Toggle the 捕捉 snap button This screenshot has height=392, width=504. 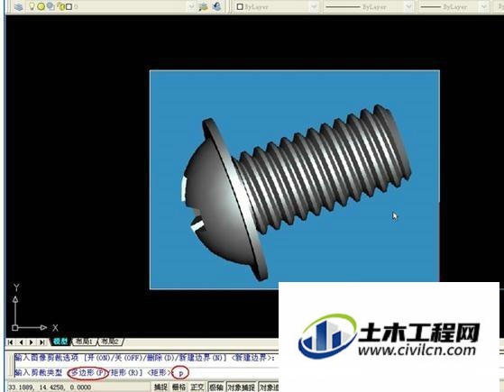click(160, 387)
